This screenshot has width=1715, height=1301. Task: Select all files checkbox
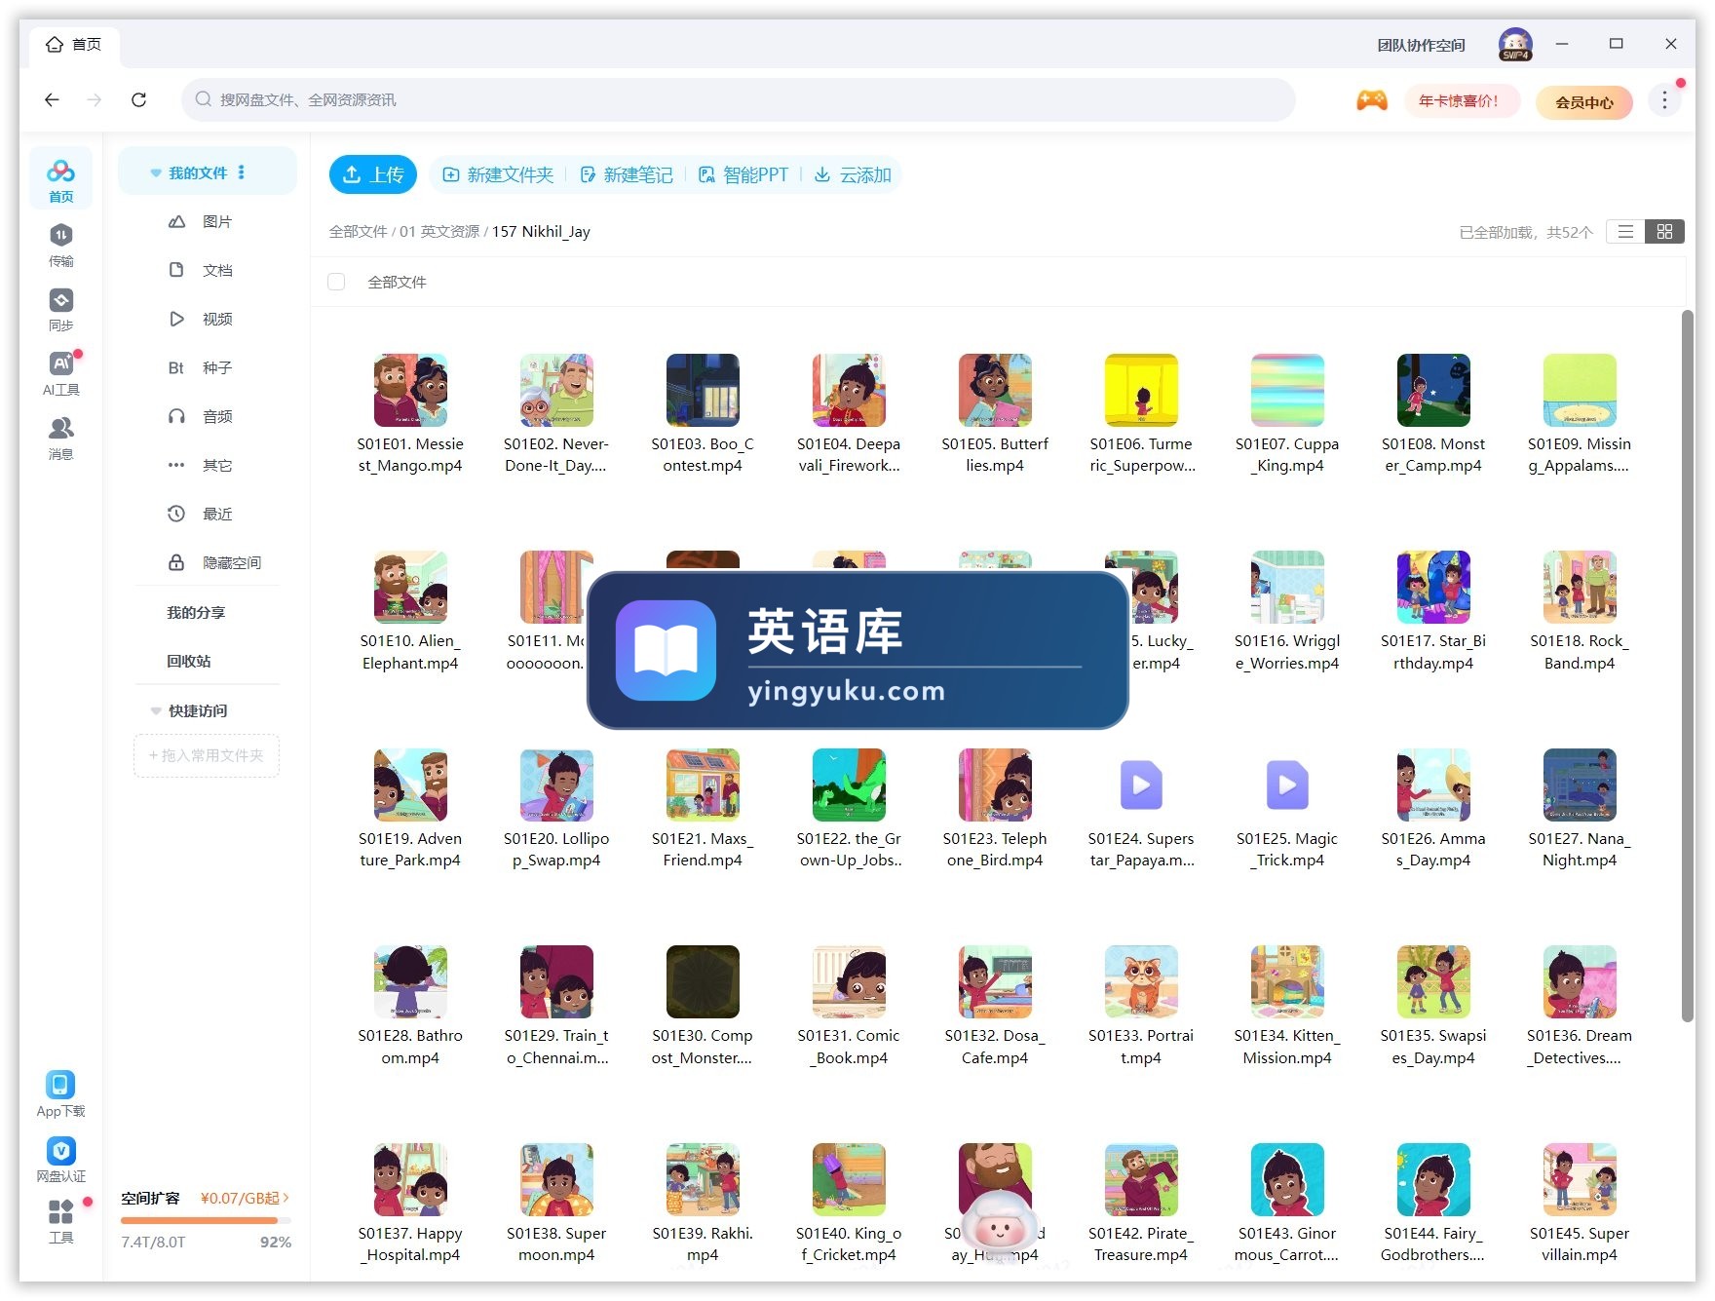coord(336,282)
